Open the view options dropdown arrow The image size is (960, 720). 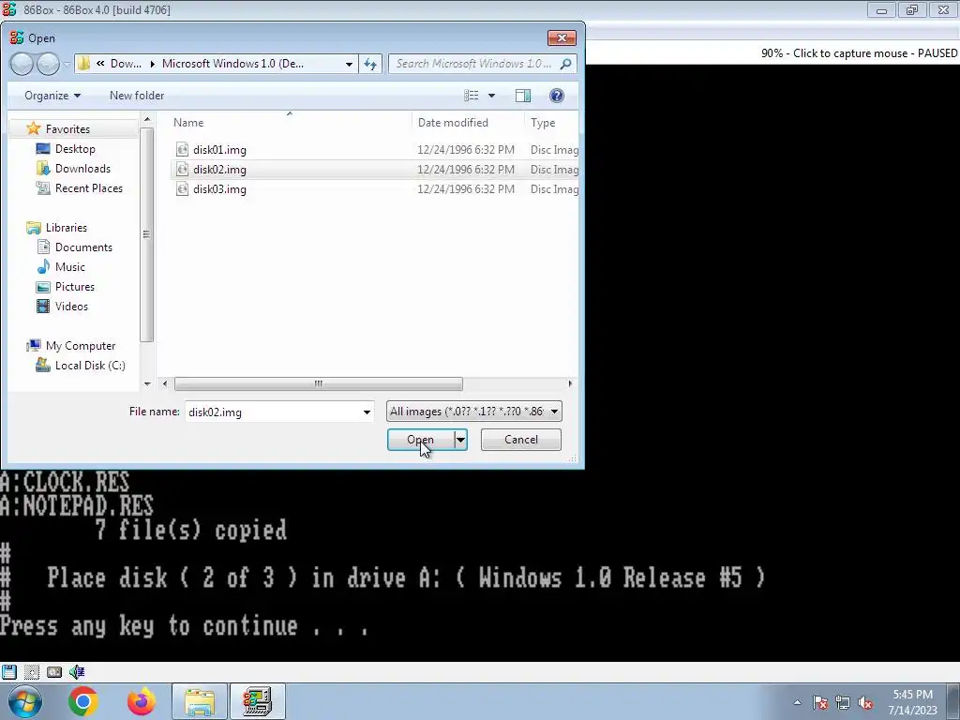click(491, 96)
